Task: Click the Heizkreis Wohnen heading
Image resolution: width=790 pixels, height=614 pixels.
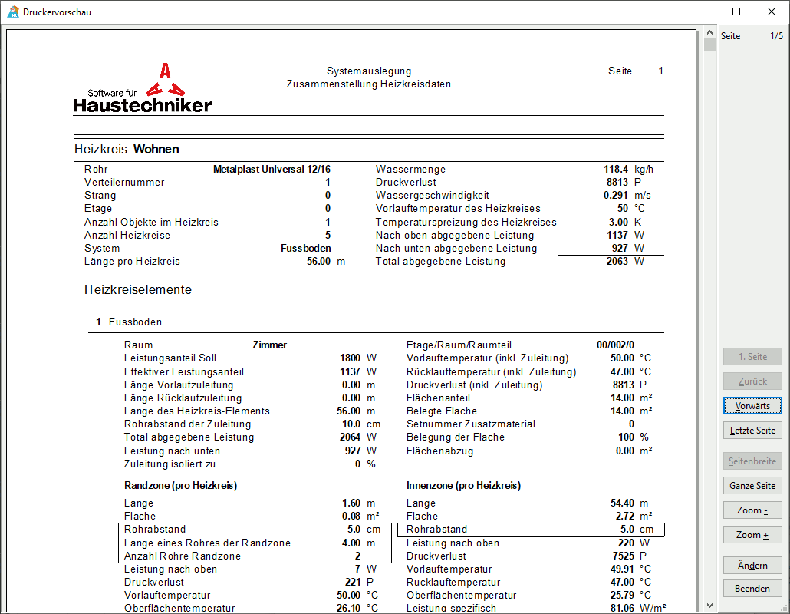Action: [127, 150]
